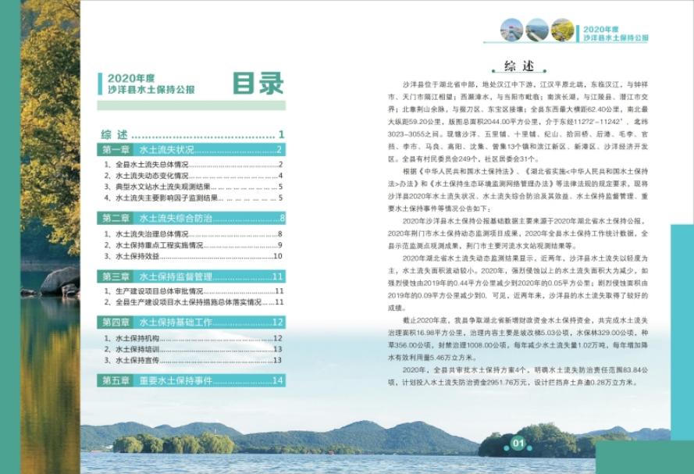Select 典型水文站水土流失观测结果 entry
Screen dimensions: 694x474
point(194,187)
